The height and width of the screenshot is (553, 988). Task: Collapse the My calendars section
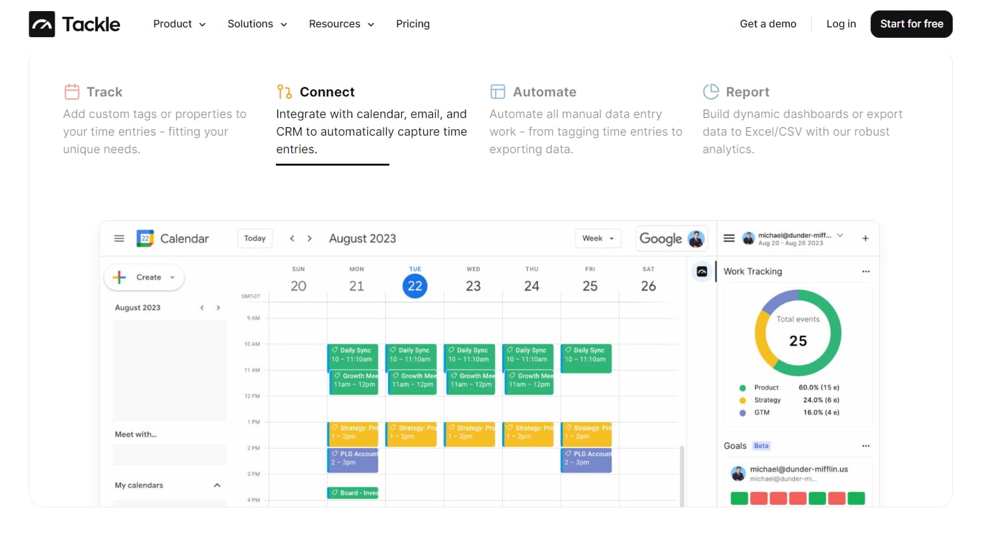pyautogui.click(x=217, y=485)
